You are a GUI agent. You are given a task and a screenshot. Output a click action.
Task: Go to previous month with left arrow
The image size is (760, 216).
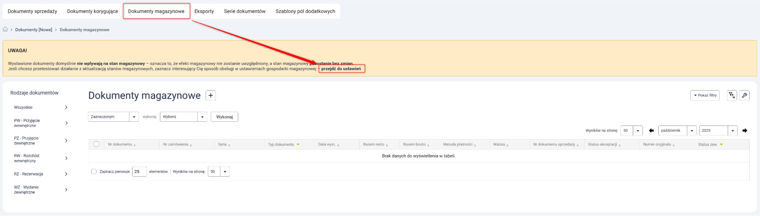click(651, 130)
